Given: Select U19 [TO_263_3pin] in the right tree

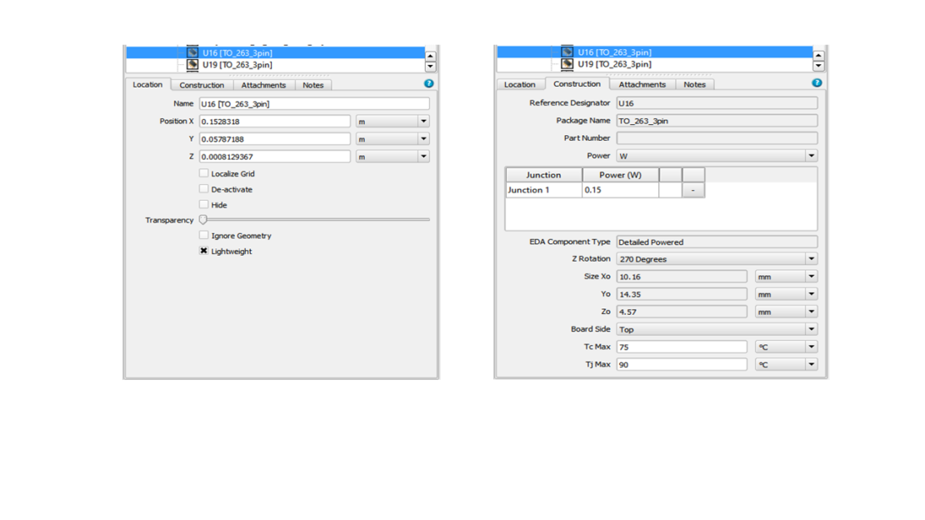Looking at the screenshot, I should (x=614, y=64).
